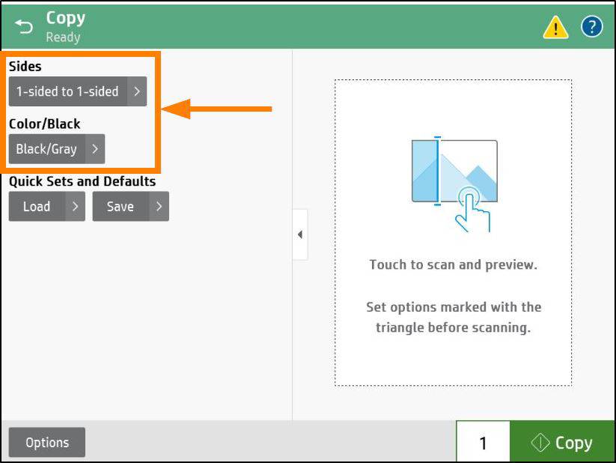
Task: Expand the Save quick set chevron
Action: pyautogui.click(x=159, y=206)
